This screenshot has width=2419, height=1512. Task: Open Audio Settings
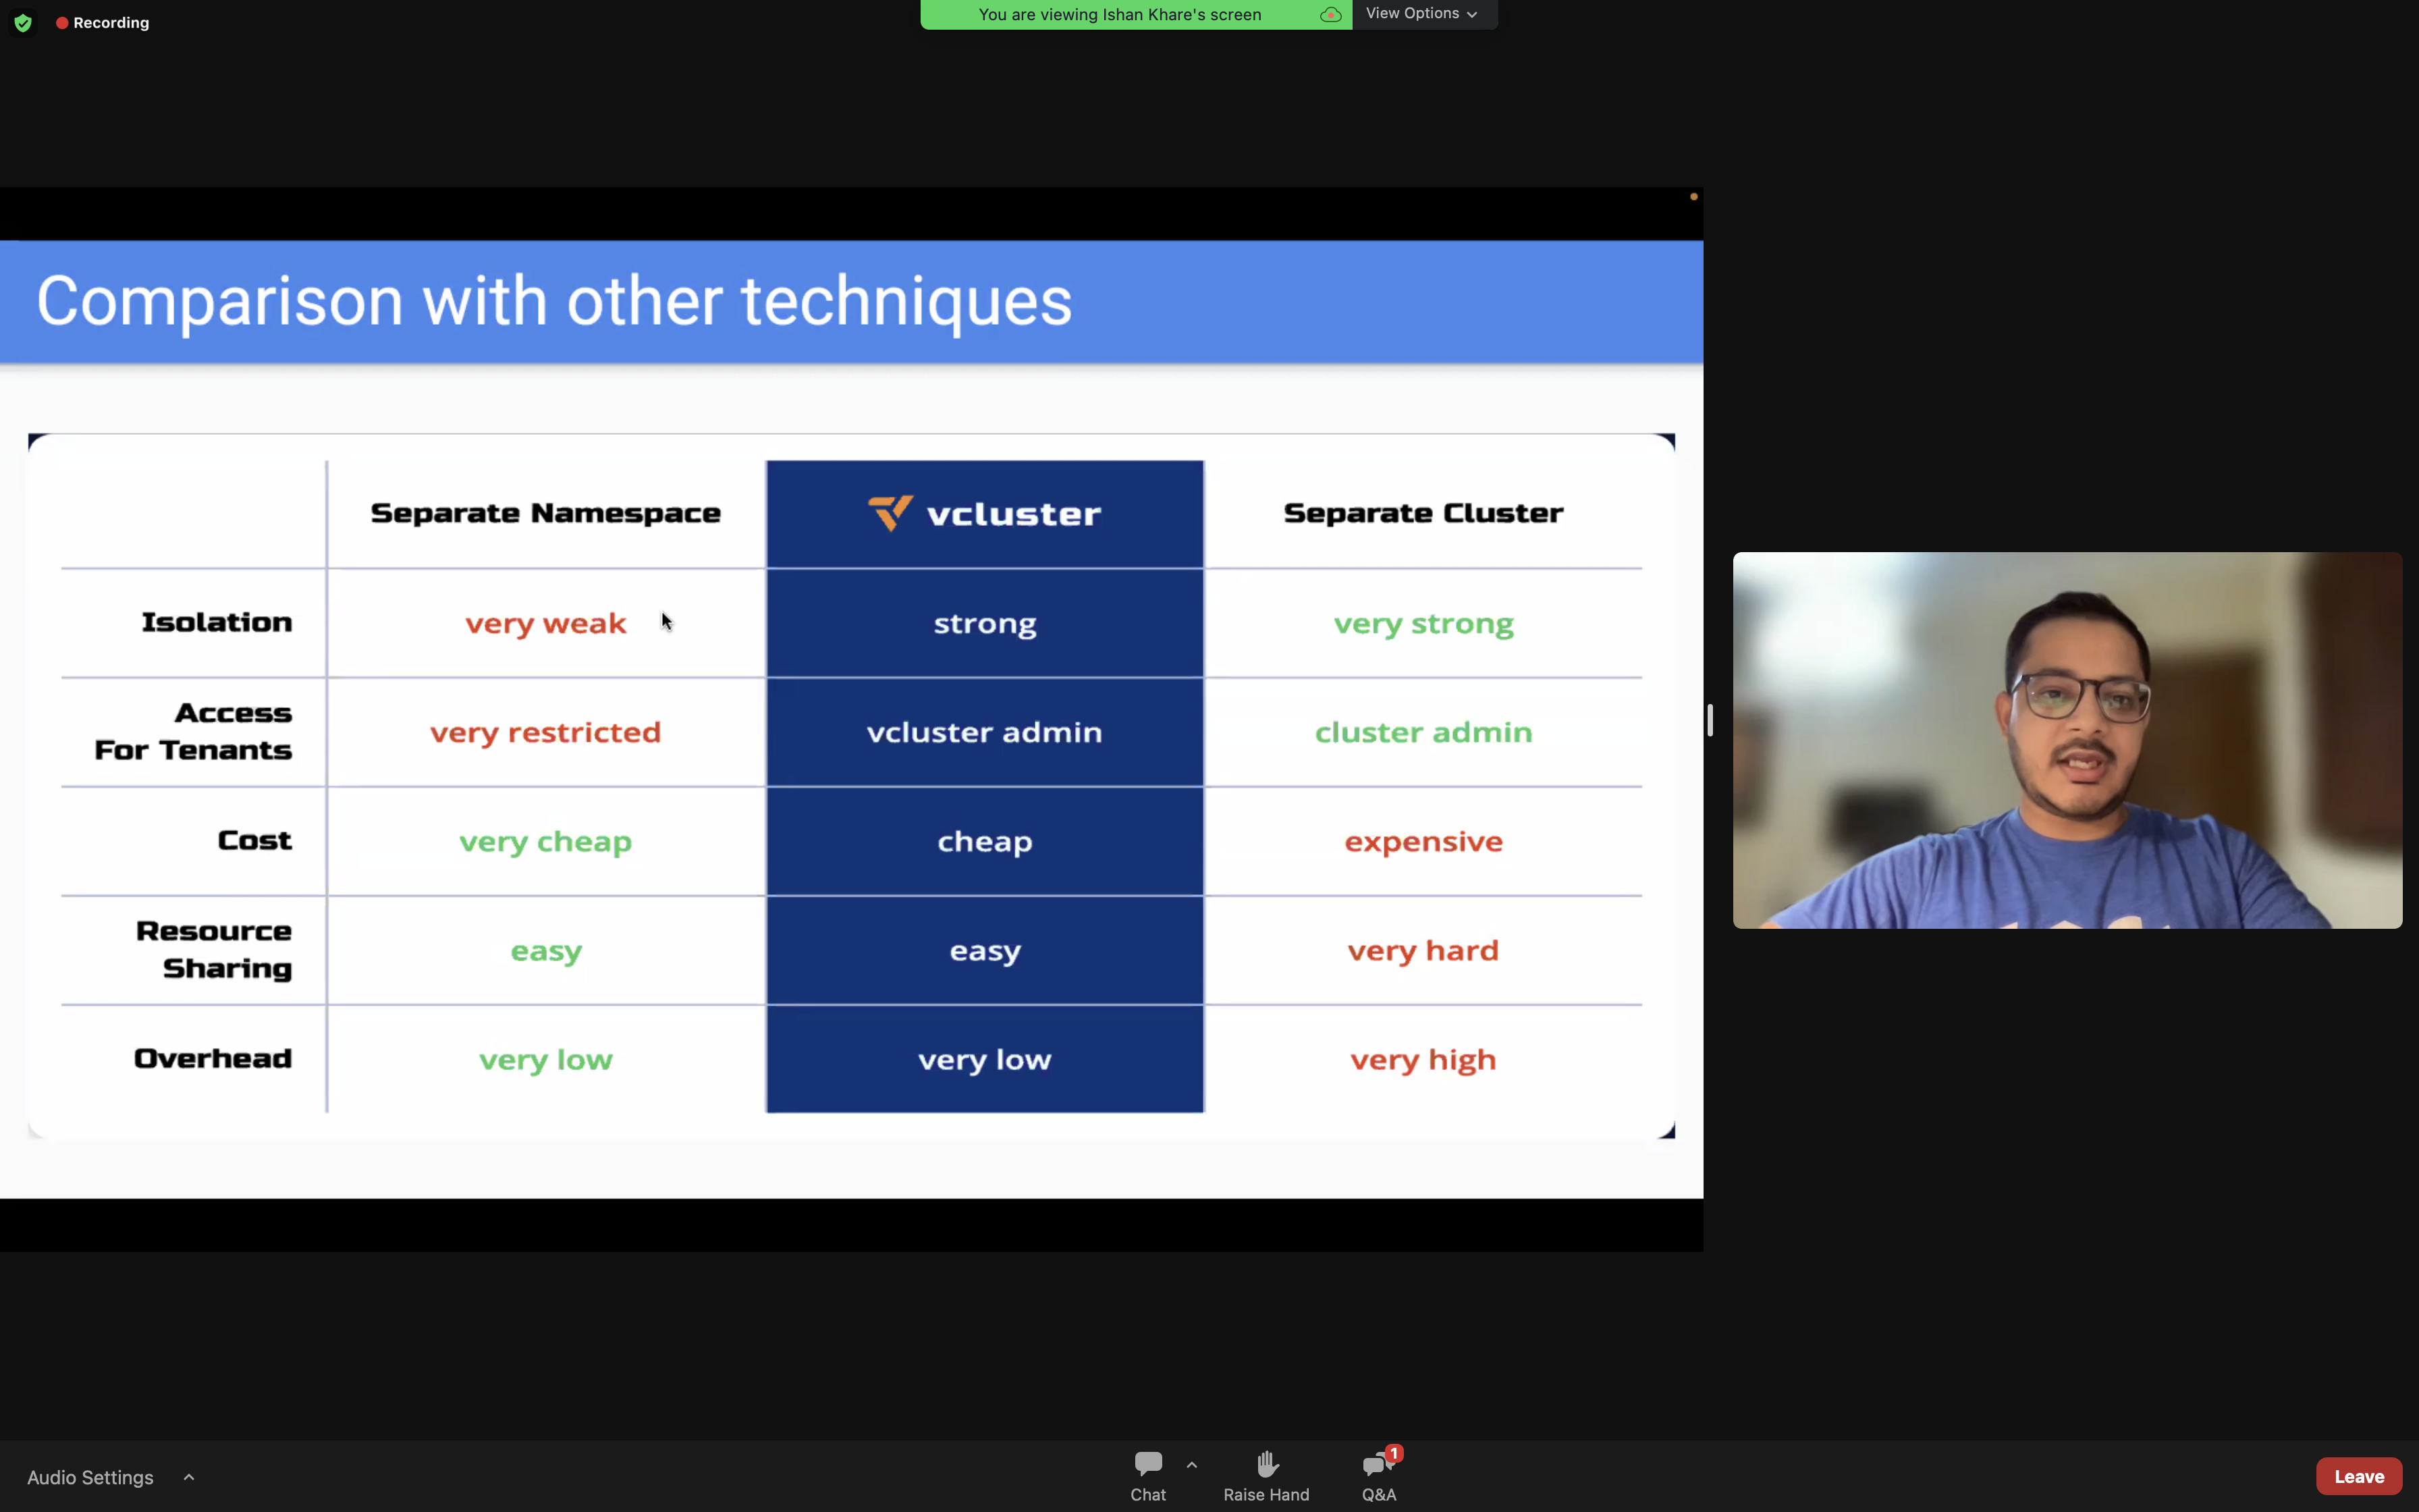(x=90, y=1477)
